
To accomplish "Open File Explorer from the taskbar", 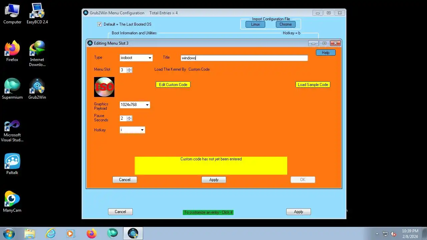I will click(x=30, y=233).
